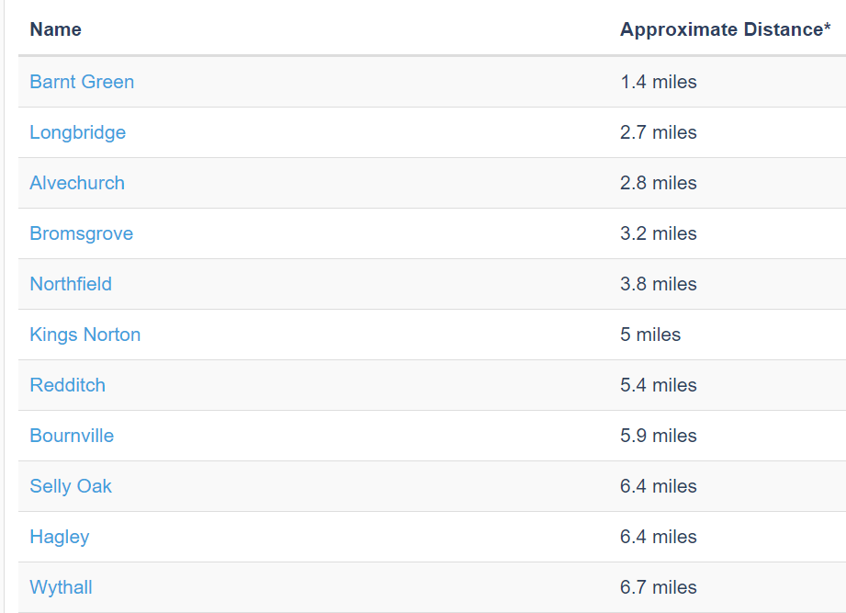Click the 6.7 miles distance value
This screenshot has width=846, height=613.
coord(658,587)
